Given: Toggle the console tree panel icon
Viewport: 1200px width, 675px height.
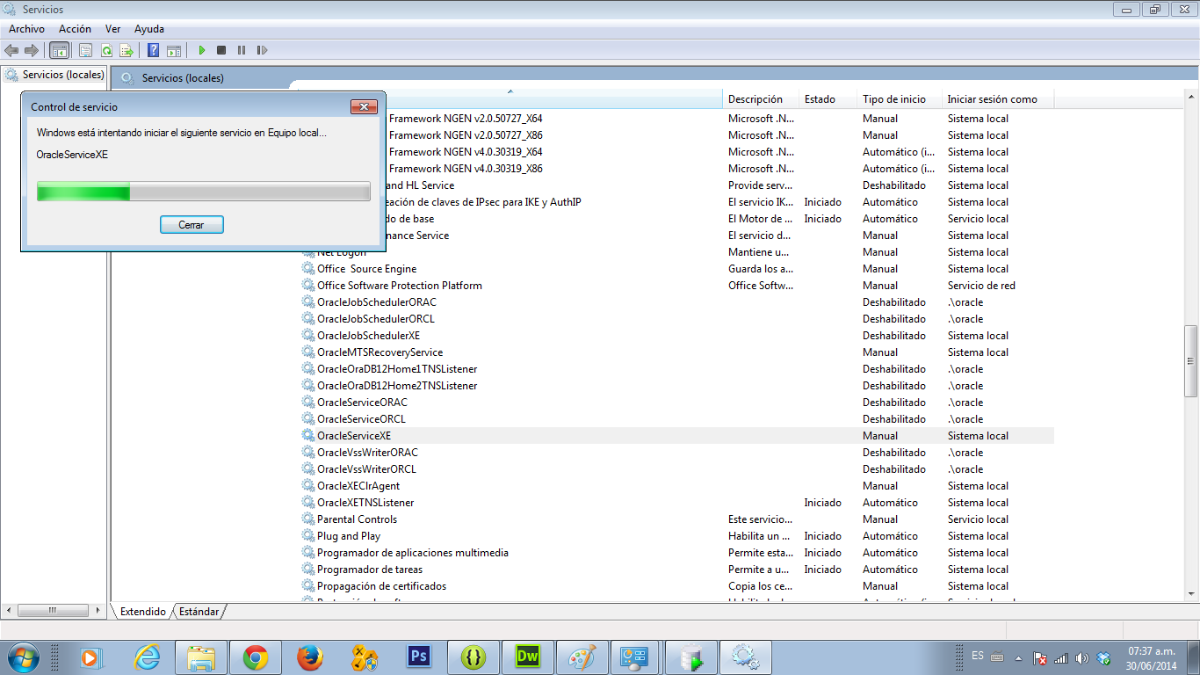Looking at the screenshot, I should point(59,50).
